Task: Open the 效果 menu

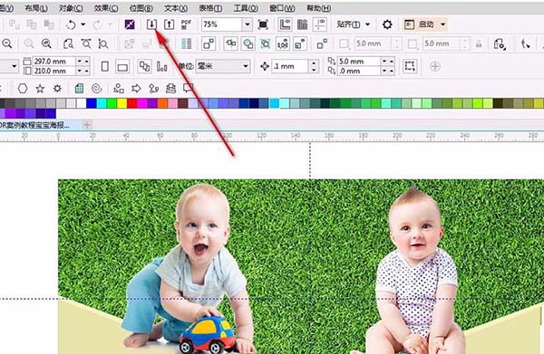Action: point(106,8)
